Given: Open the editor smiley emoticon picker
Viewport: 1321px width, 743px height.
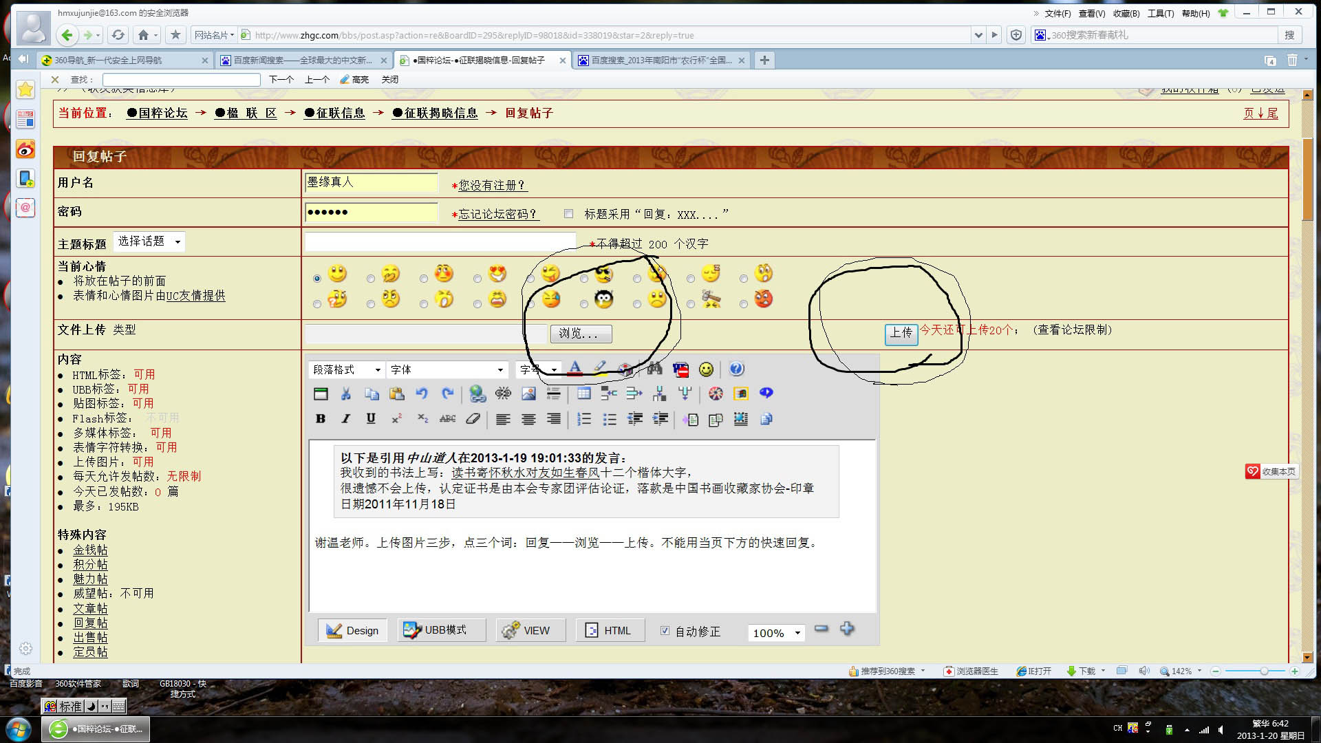Looking at the screenshot, I should point(706,369).
